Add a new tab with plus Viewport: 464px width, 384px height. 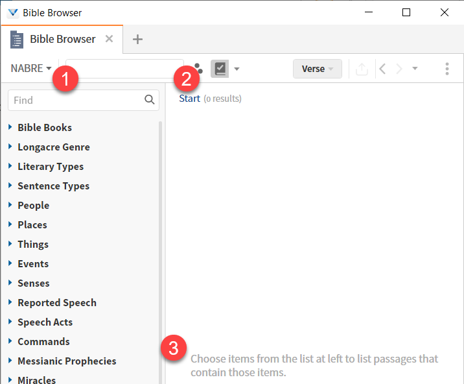(x=137, y=39)
